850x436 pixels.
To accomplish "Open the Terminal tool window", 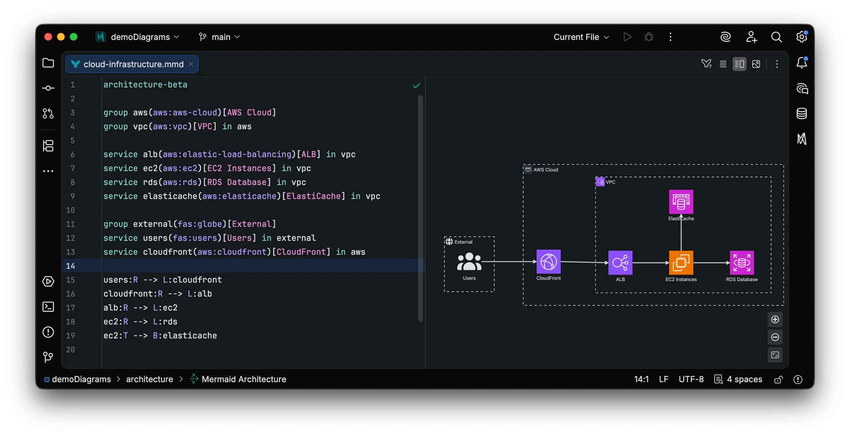I will (x=48, y=307).
